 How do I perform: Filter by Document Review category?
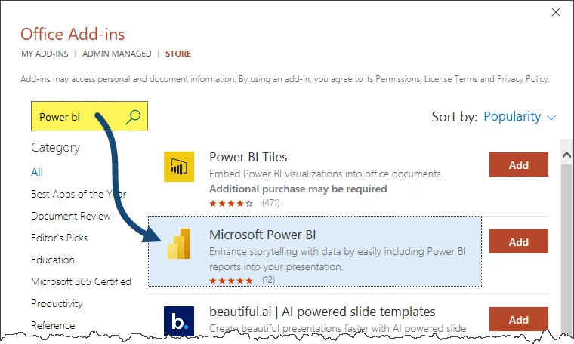70,216
